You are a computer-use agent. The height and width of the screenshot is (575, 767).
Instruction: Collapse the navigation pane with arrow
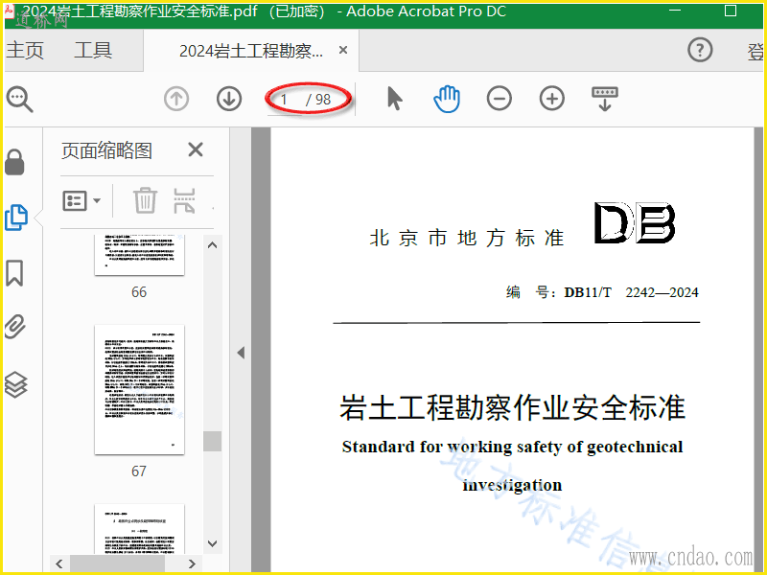tap(241, 353)
